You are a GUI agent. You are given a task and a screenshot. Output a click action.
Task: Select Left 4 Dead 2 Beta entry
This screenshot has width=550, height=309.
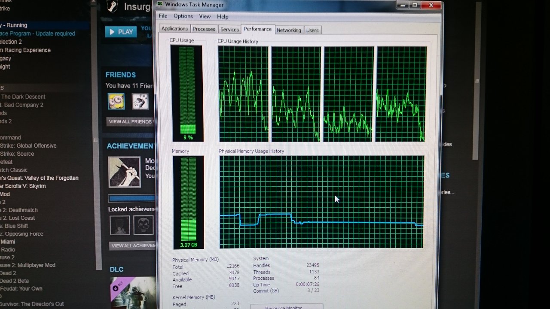[14, 281]
